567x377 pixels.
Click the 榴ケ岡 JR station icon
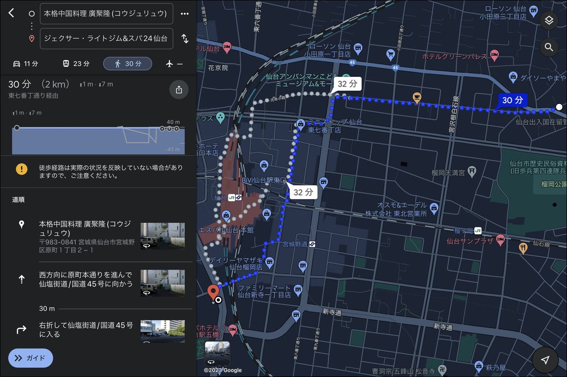point(478,231)
